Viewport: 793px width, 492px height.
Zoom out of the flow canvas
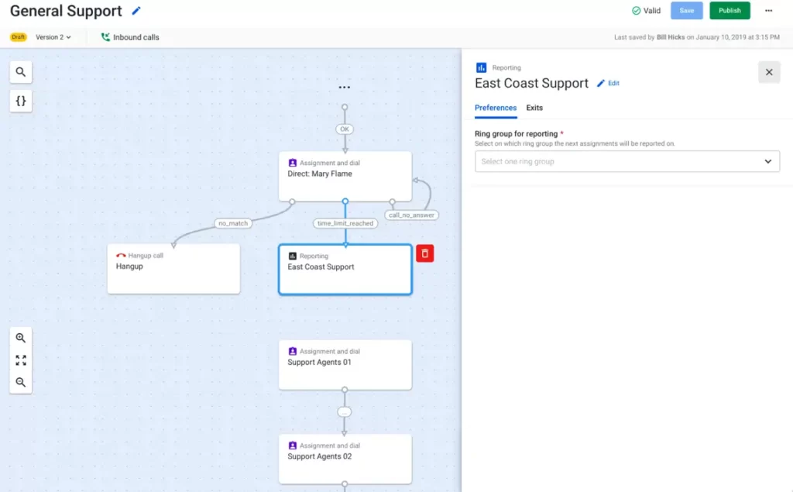pos(21,382)
